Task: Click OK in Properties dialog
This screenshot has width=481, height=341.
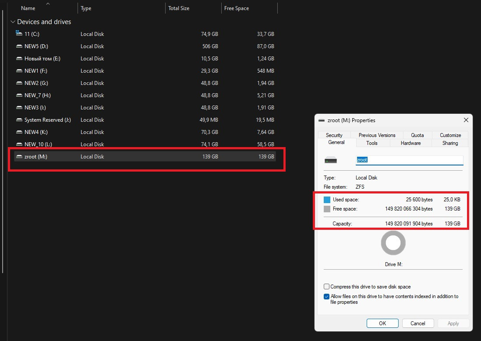Action: click(x=382, y=323)
